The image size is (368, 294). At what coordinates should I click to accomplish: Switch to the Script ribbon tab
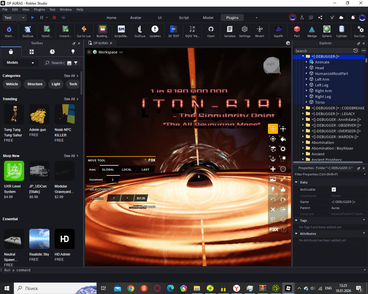[x=184, y=18]
